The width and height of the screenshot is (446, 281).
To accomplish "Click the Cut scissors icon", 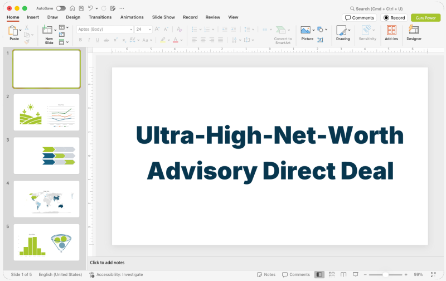I will coord(27,27).
